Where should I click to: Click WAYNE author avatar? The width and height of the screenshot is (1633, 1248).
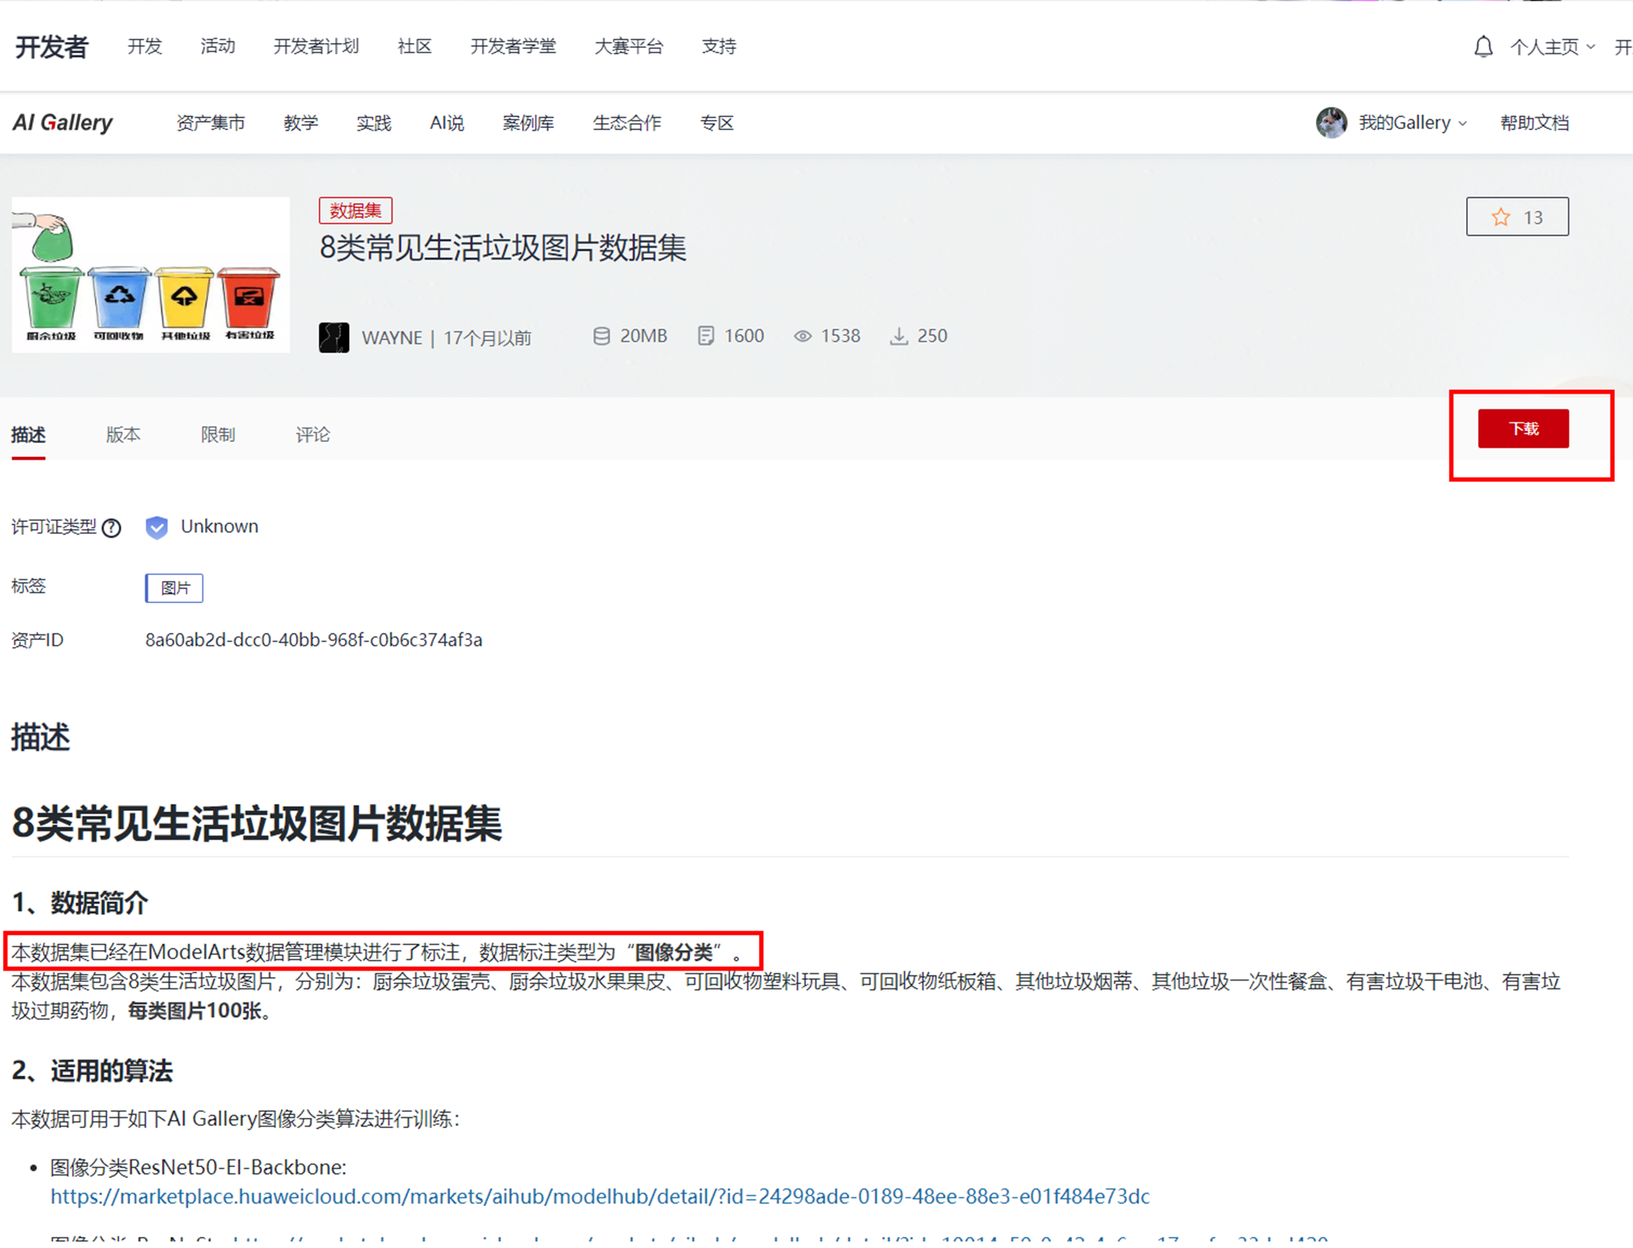(x=334, y=338)
